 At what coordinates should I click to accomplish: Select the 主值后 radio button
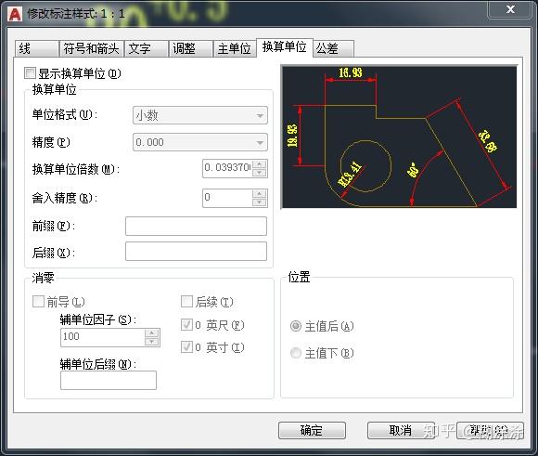click(296, 326)
